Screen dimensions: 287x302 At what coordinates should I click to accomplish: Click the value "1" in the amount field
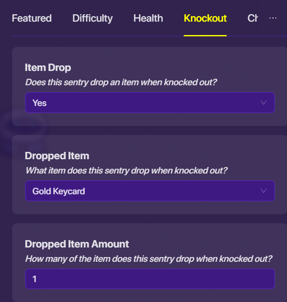click(35, 280)
